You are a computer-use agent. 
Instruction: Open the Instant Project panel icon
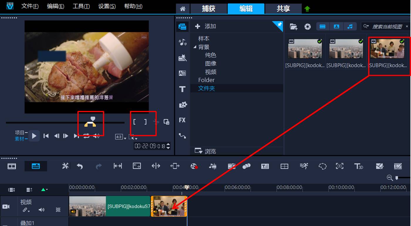182,58
